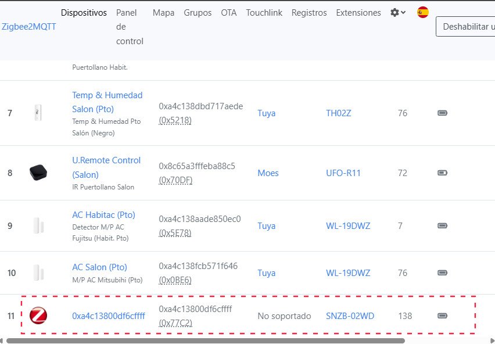Click the Zigbee2MQTT home link

point(29,27)
